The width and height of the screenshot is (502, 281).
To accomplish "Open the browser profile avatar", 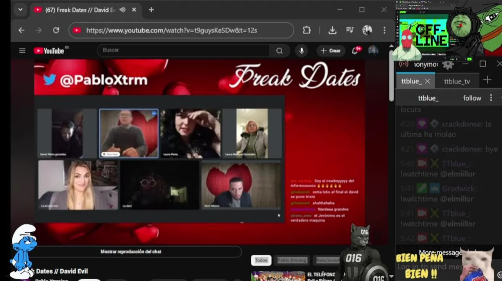I will (x=367, y=30).
